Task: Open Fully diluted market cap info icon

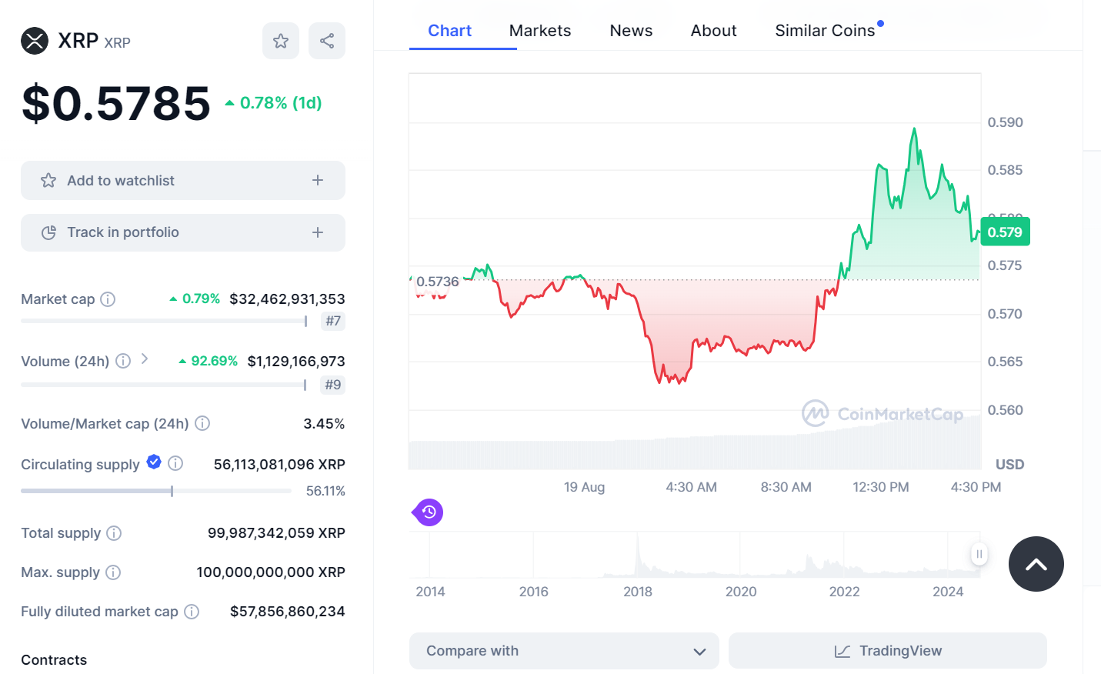Action: [x=192, y=612]
